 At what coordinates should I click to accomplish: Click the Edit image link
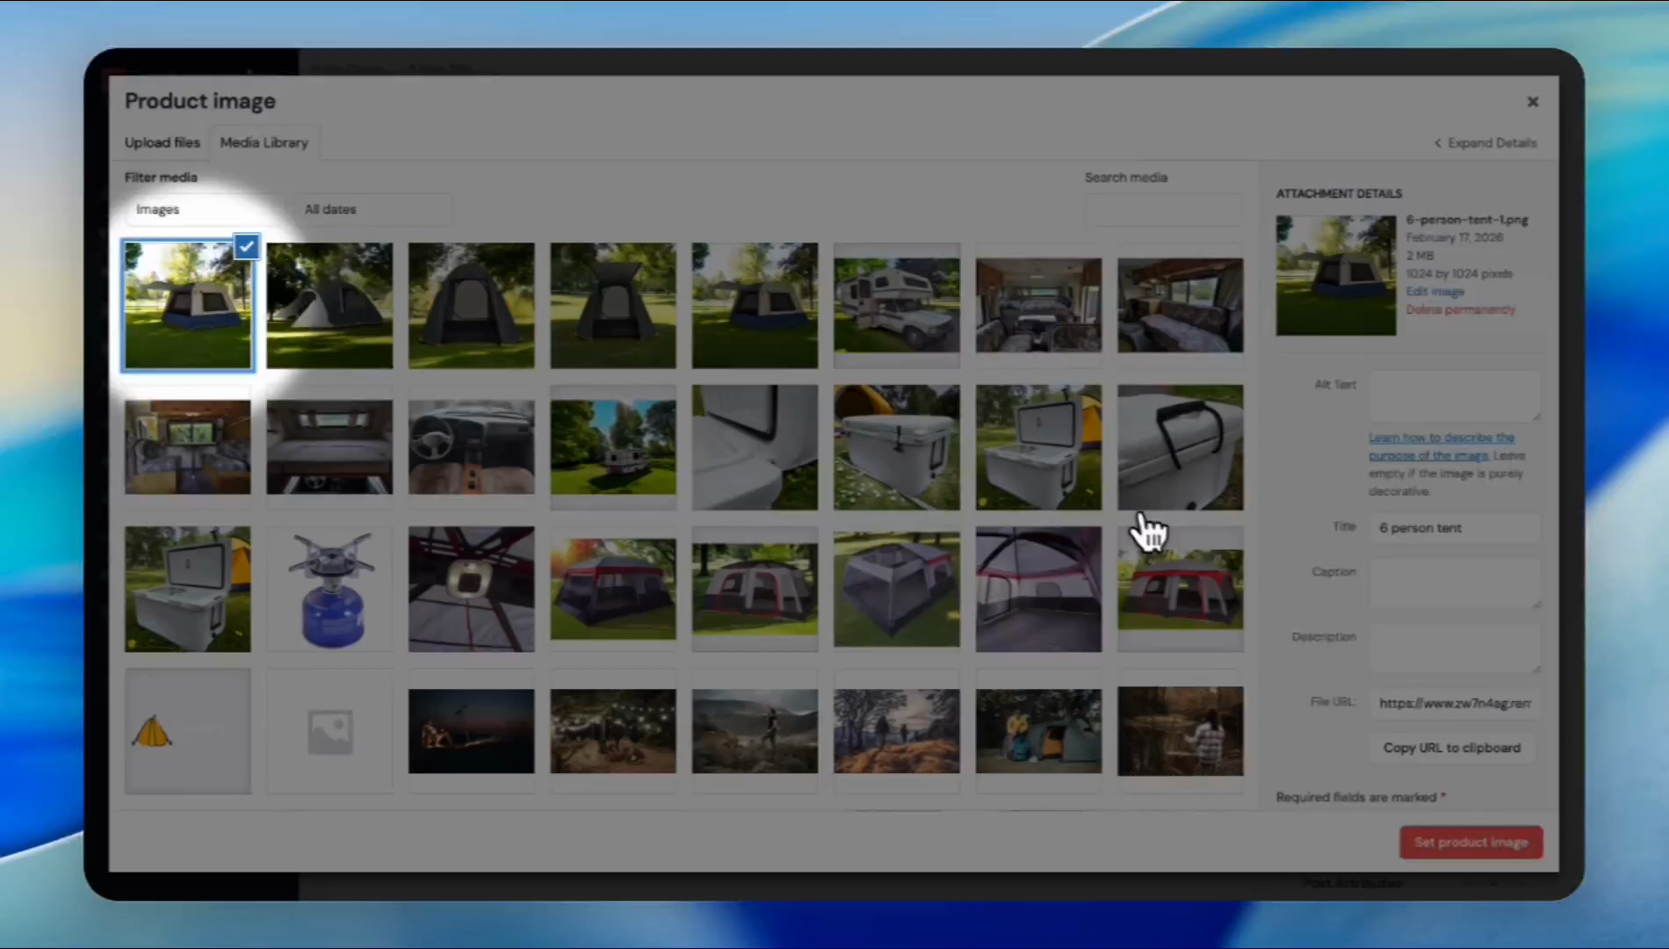click(x=1434, y=292)
